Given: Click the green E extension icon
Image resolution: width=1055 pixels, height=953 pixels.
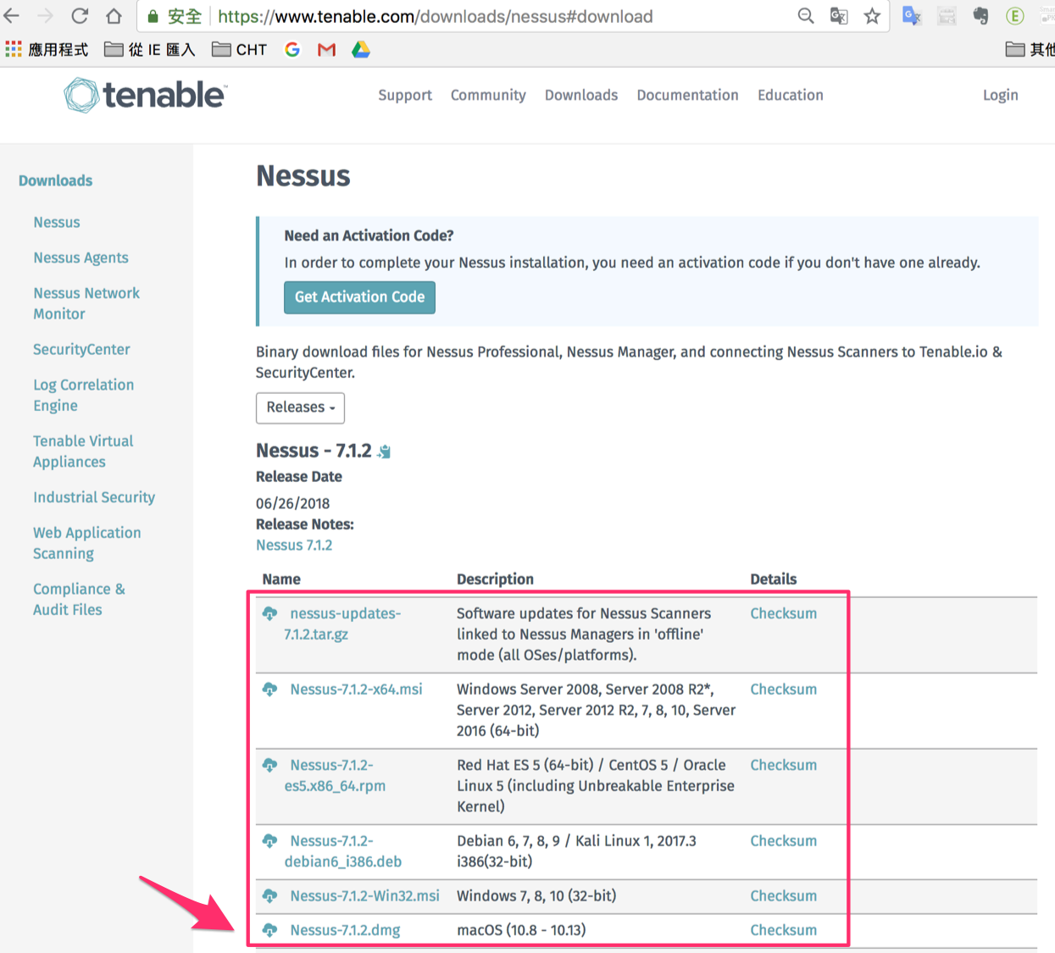Looking at the screenshot, I should 1014,16.
